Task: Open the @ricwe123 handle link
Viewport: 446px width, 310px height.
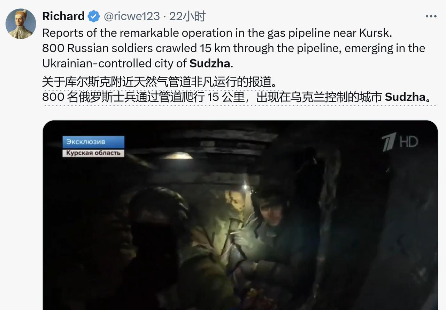Action: (132, 16)
